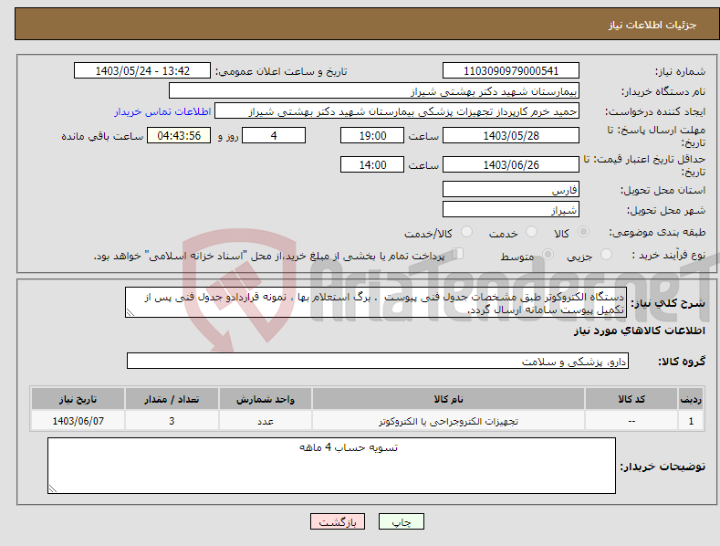Select the کالا/خدمت radio button
The image size is (720, 546).
click(x=466, y=232)
